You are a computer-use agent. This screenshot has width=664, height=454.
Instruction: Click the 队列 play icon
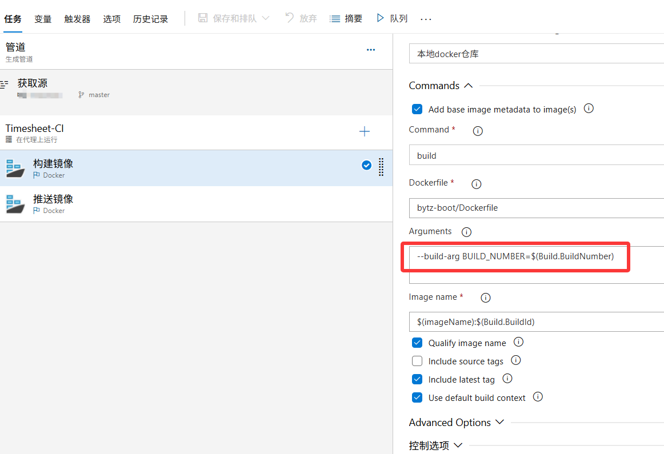(380, 18)
